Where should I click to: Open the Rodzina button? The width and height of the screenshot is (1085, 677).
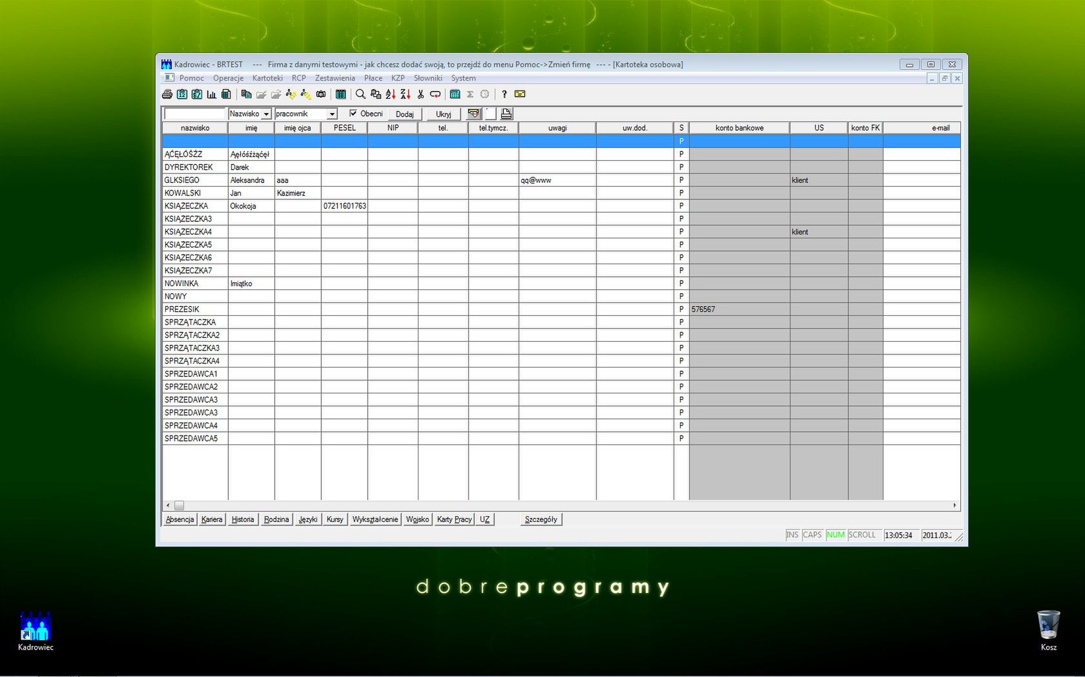point(276,519)
